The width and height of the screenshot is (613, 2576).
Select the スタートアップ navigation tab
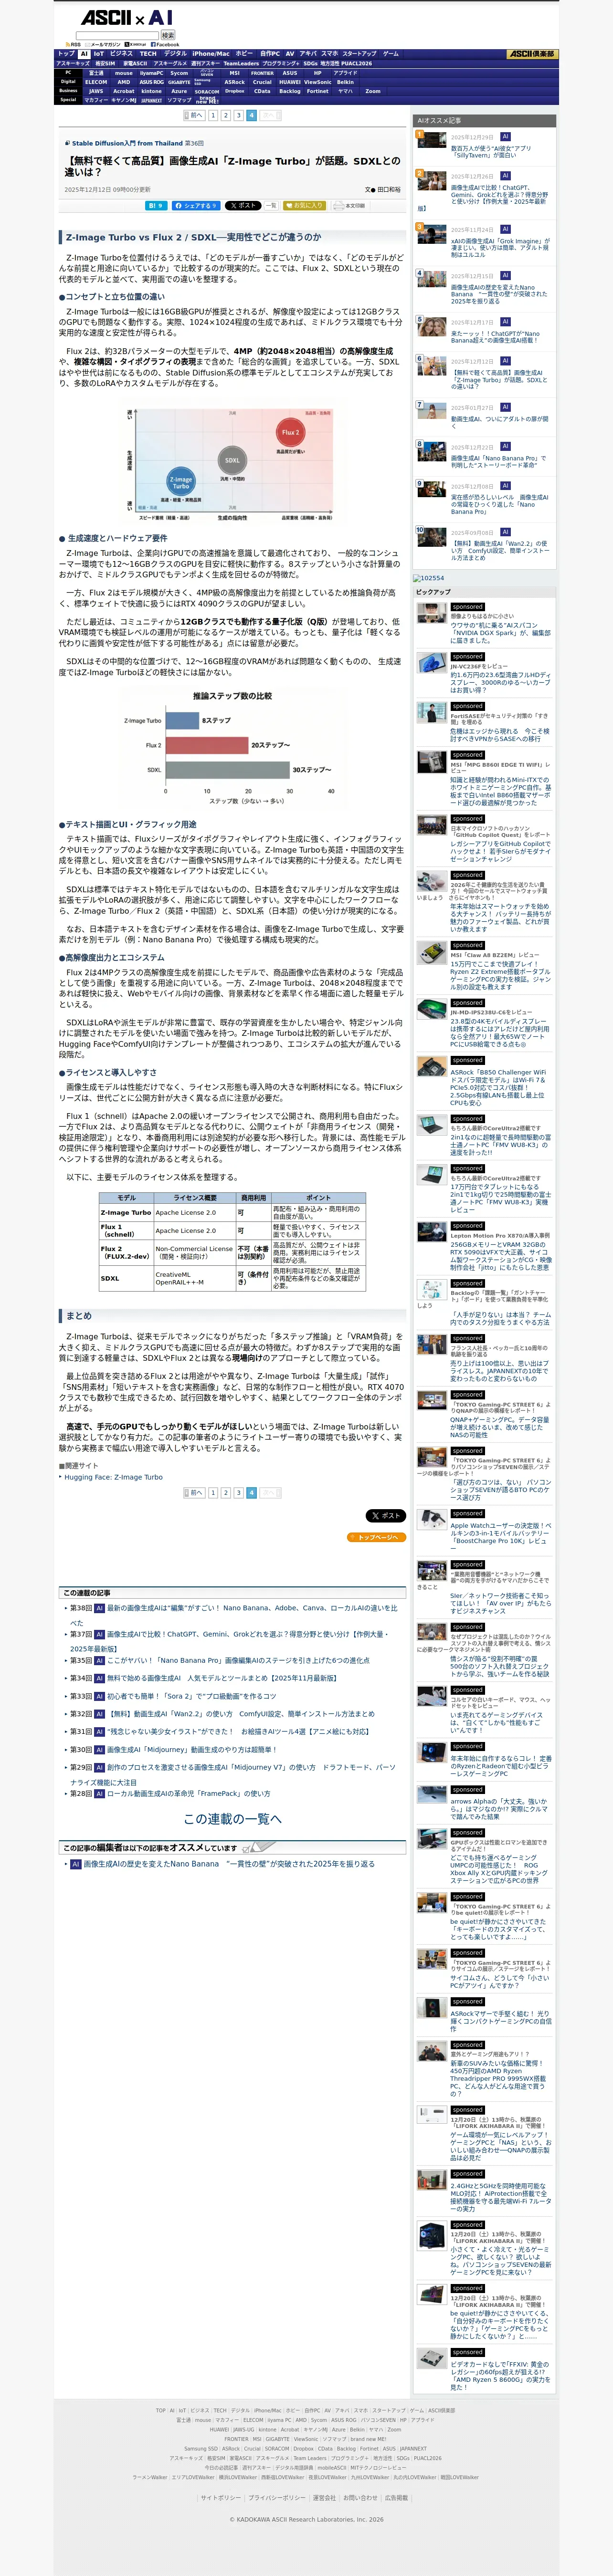[x=359, y=54]
